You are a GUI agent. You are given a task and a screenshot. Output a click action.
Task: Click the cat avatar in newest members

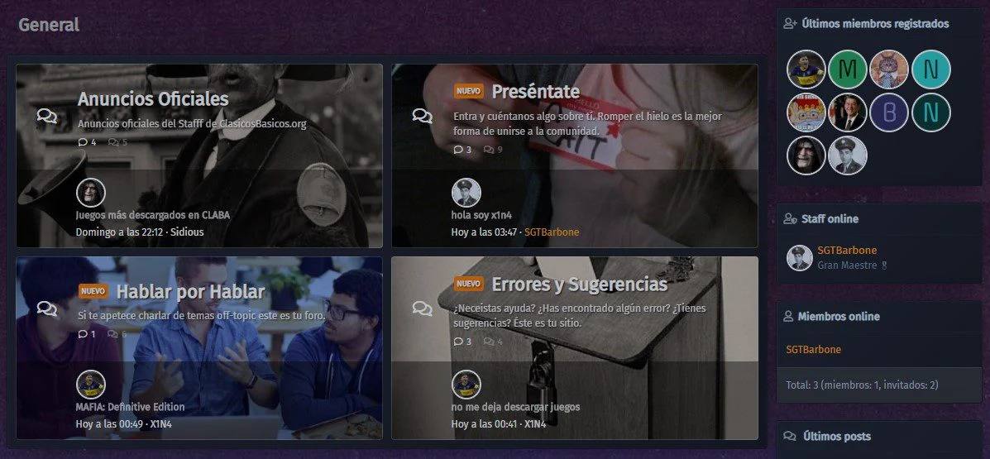click(x=889, y=69)
